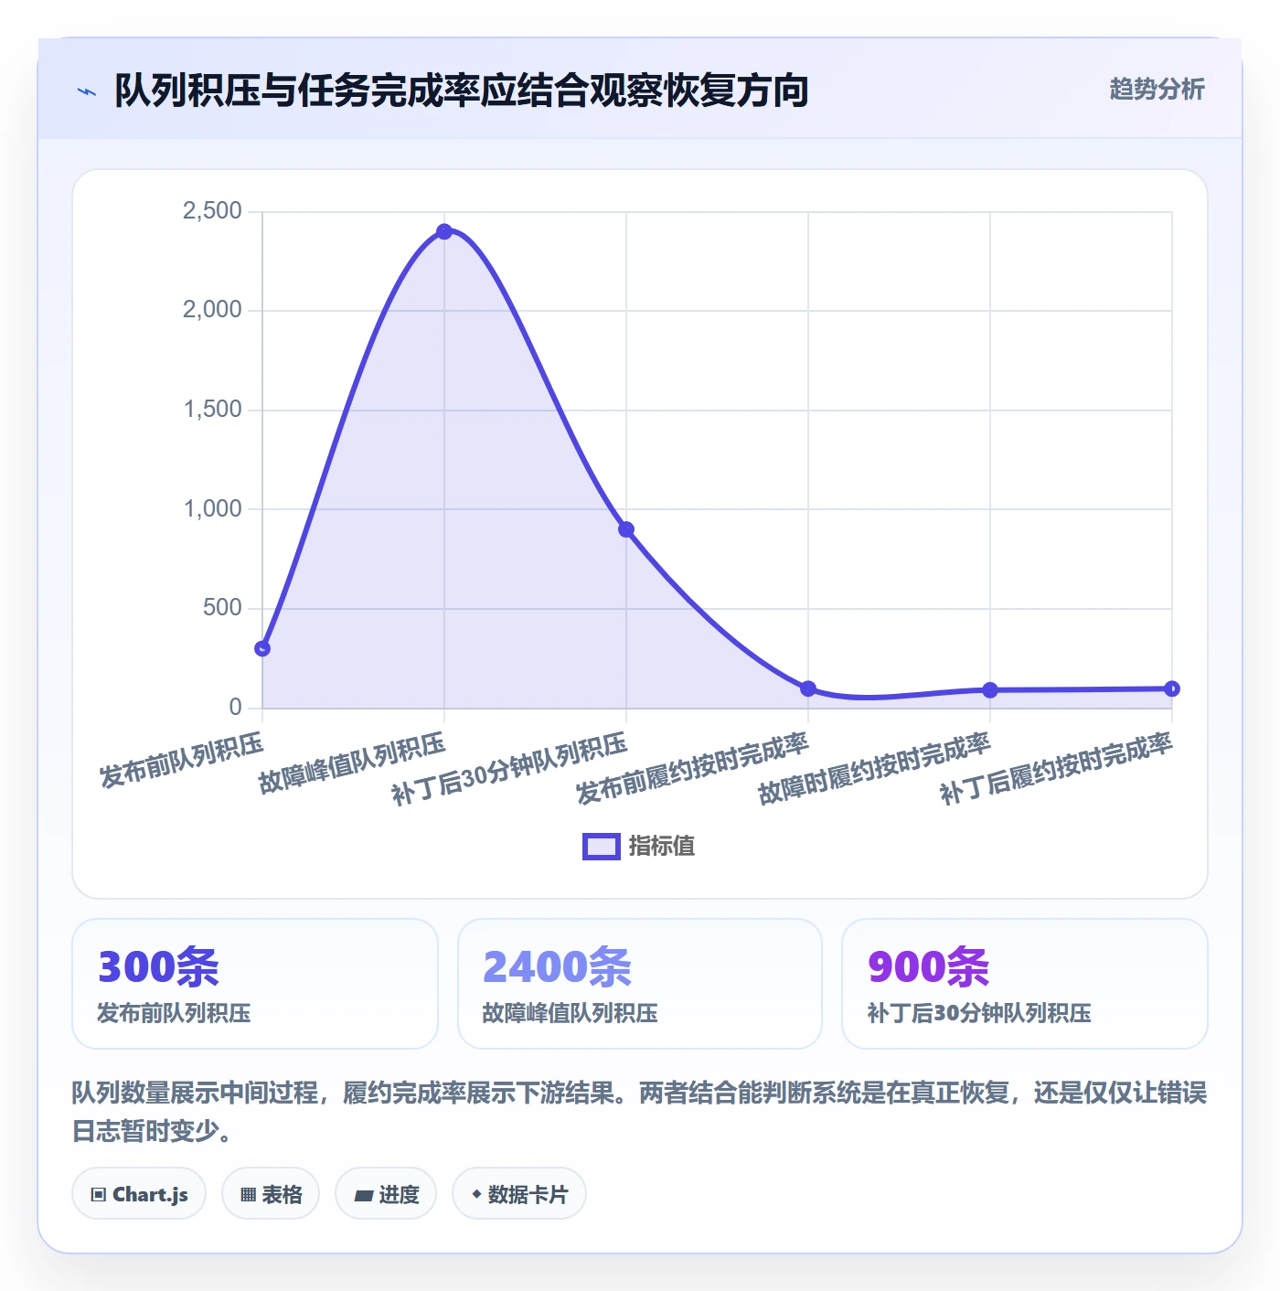Click the description paragraph starting 队列数量展示中间过程
This screenshot has width=1280, height=1291.
(640, 1112)
